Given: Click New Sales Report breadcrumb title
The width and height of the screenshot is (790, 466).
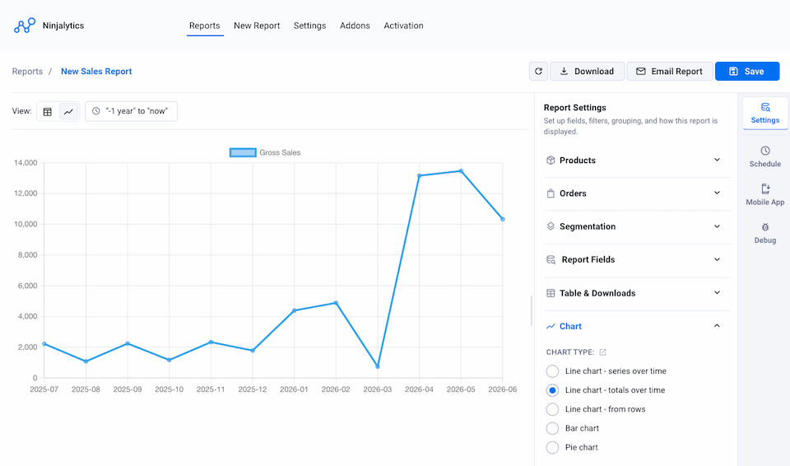Looking at the screenshot, I should (96, 72).
